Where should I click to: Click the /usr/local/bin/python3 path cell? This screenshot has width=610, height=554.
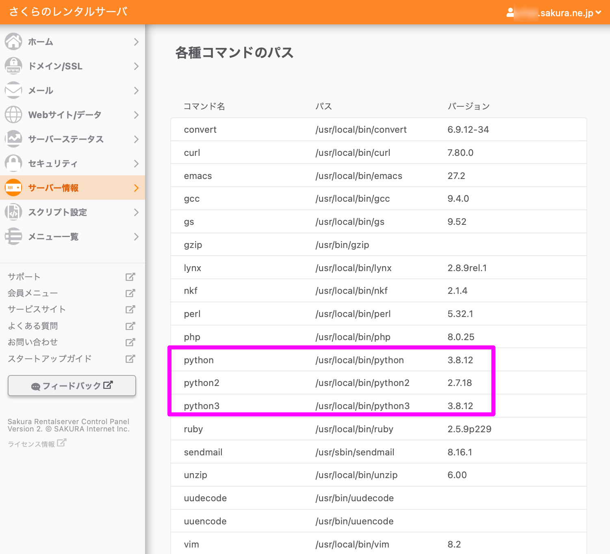[x=363, y=406]
